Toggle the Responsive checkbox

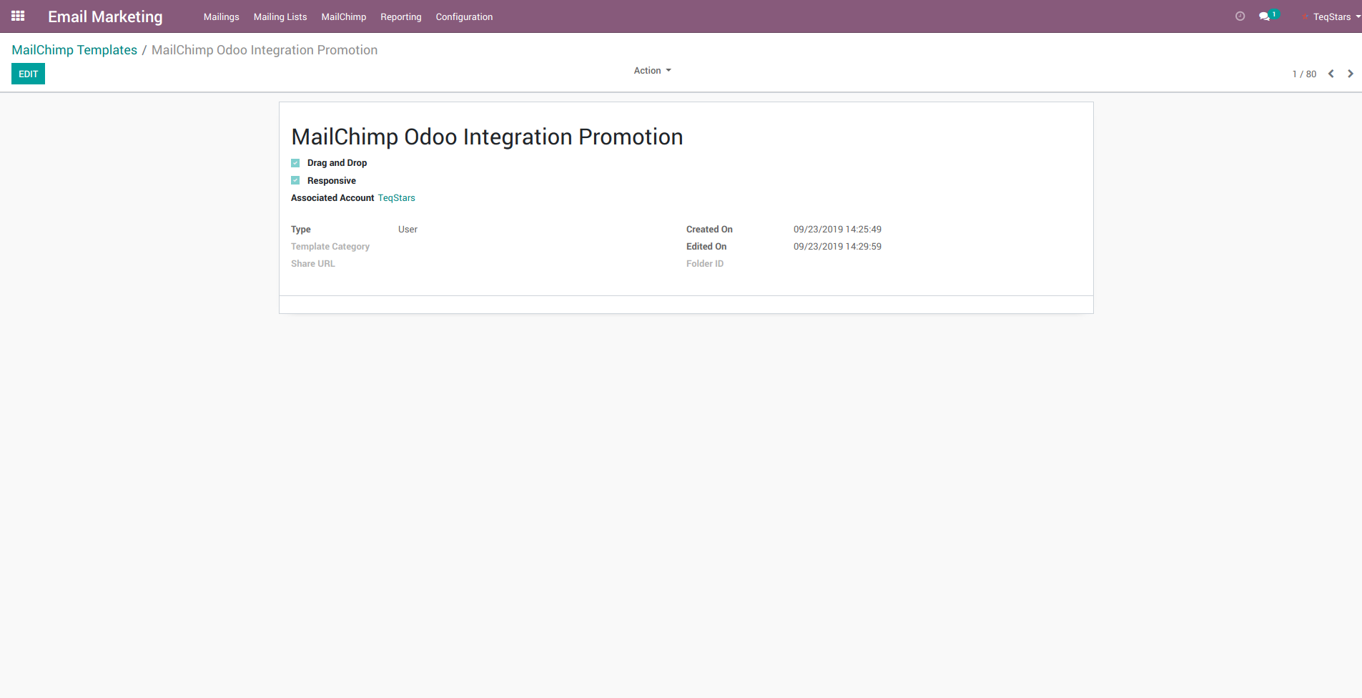pyautogui.click(x=295, y=181)
